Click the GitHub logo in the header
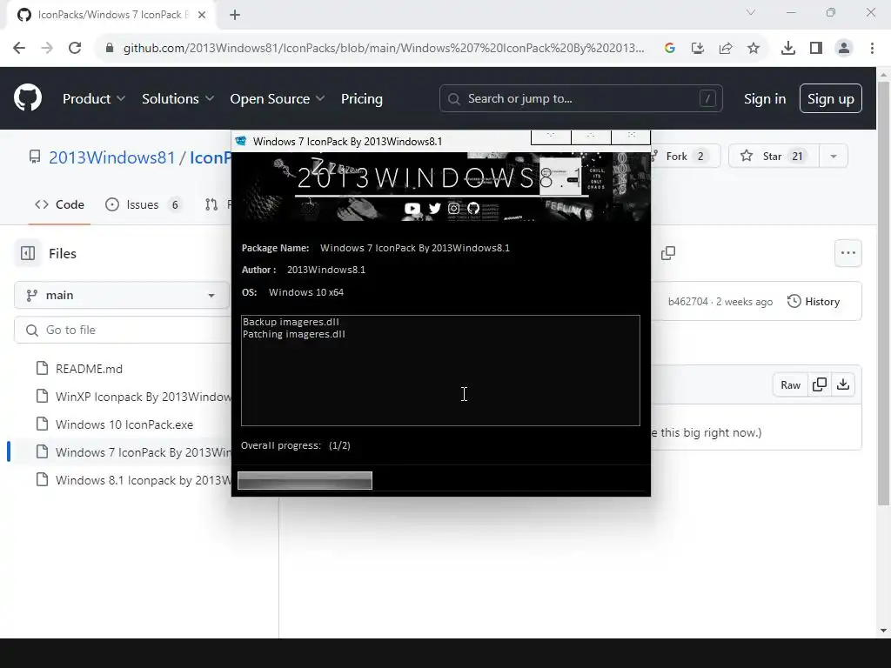 (x=28, y=98)
